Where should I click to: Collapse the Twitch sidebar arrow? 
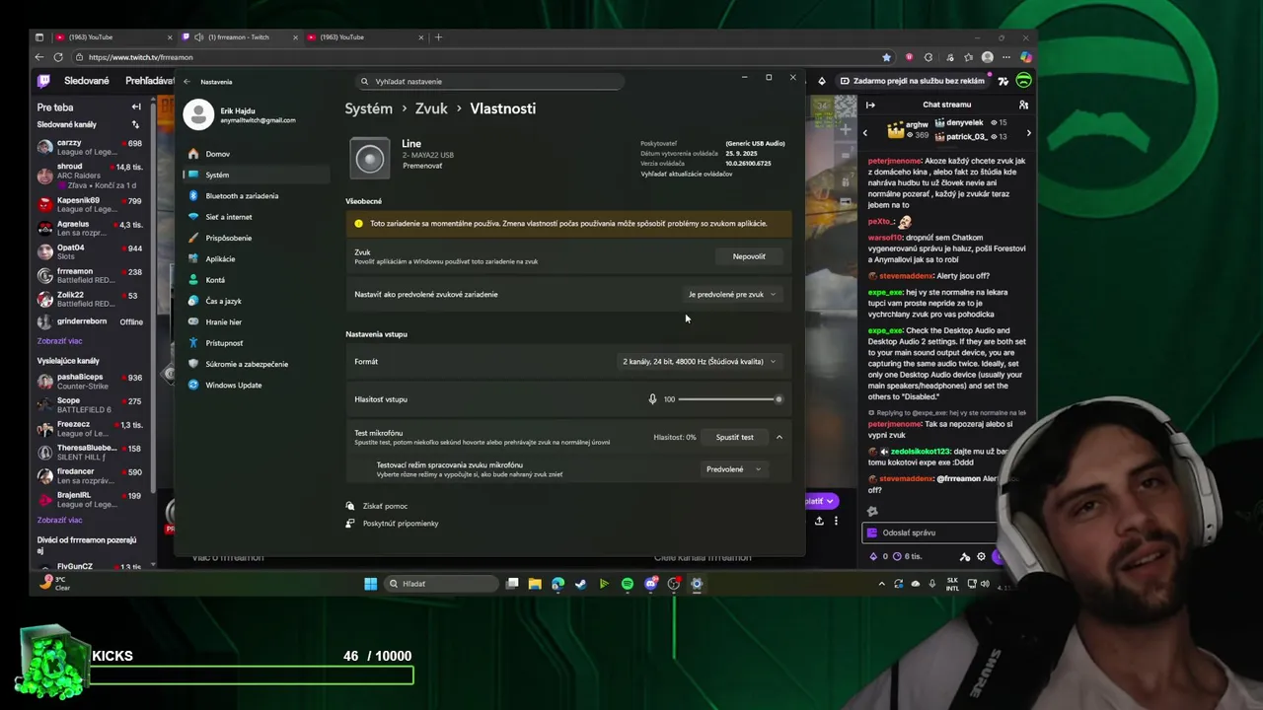click(136, 106)
